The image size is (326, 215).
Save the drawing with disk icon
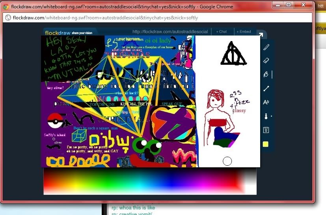(266, 130)
